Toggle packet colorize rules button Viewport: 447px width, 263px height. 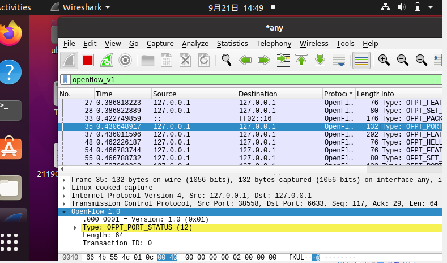point(361,60)
